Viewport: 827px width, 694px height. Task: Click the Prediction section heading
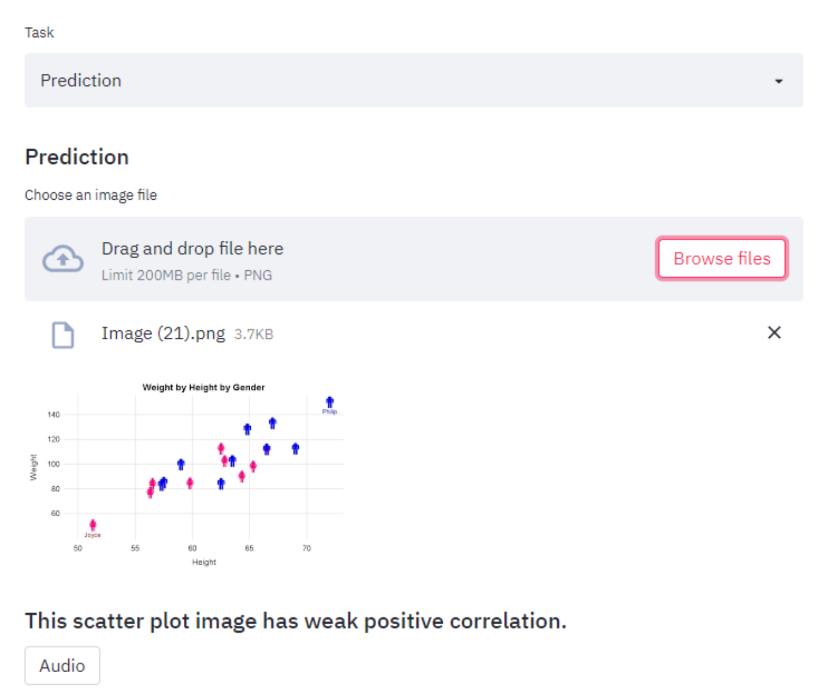(x=76, y=156)
